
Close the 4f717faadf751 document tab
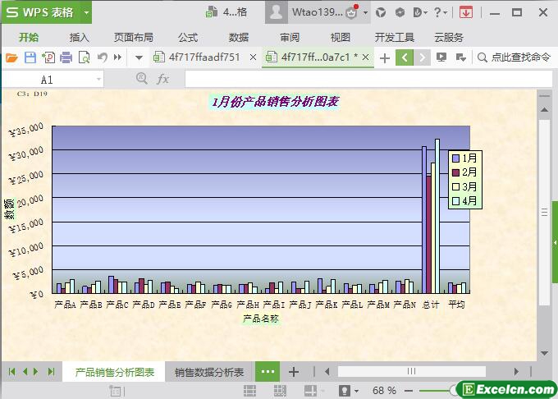(x=253, y=57)
